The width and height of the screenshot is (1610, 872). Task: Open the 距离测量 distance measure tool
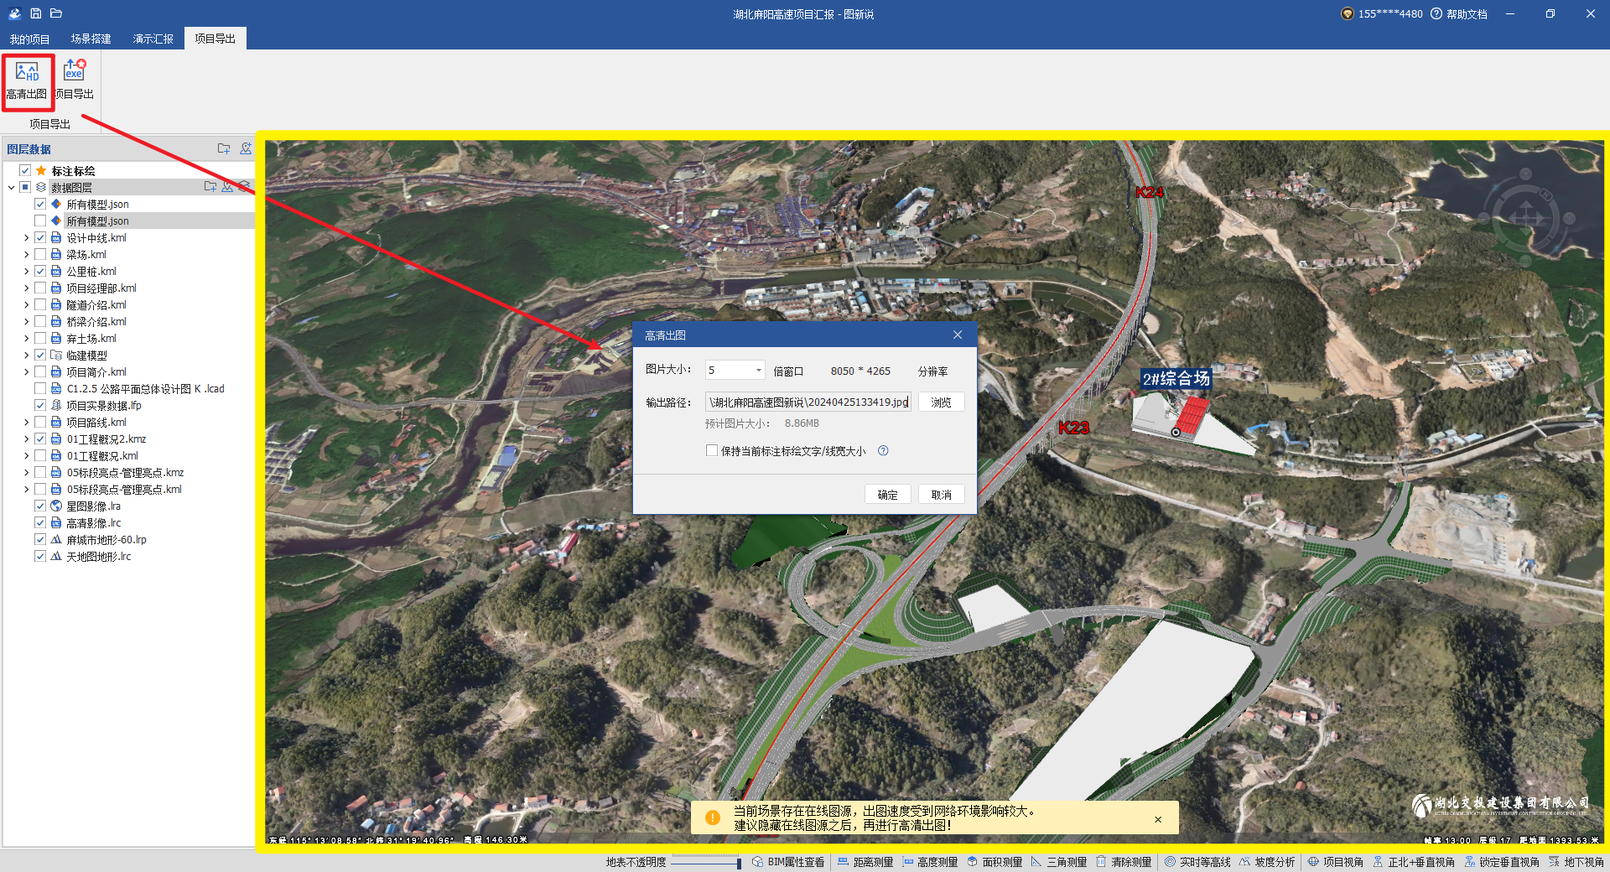point(865,862)
